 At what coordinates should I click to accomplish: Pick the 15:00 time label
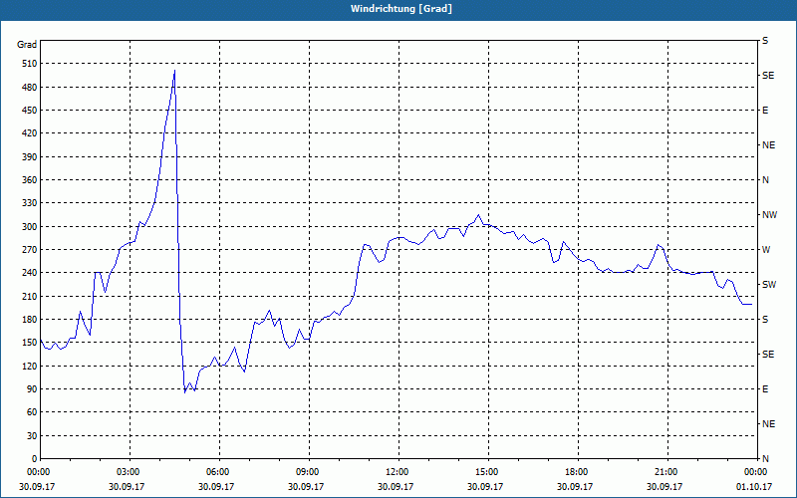tap(485, 472)
